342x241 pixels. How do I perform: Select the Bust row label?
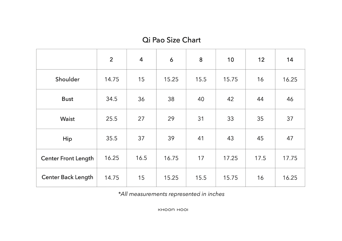click(x=67, y=99)
